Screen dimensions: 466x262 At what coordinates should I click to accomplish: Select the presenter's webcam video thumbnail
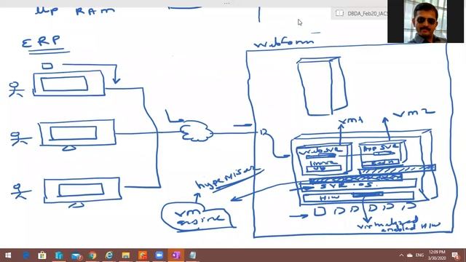click(x=425, y=21)
